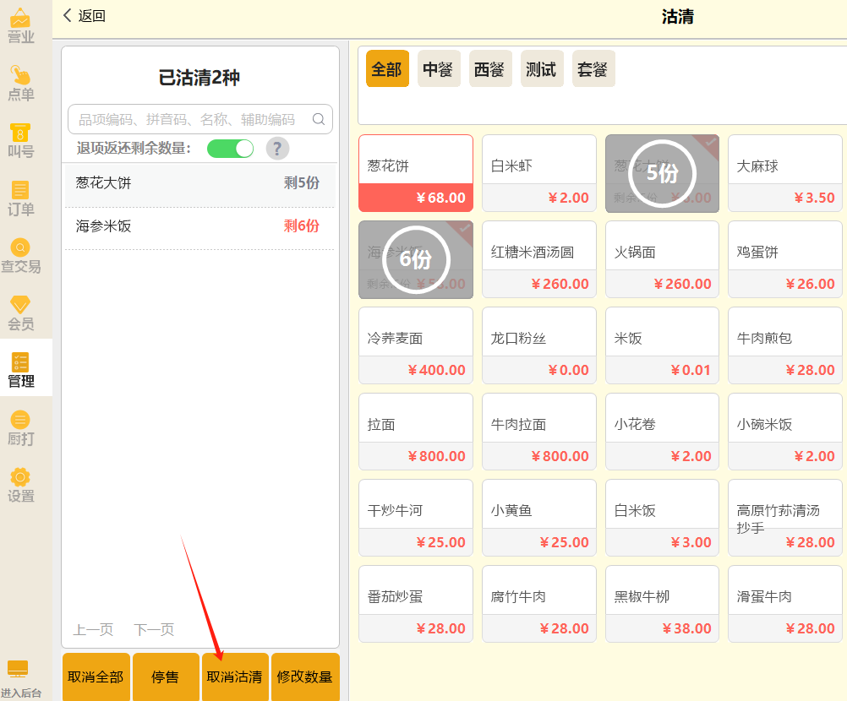The width and height of the screenshot is (847, 701).
Task: Select the 大麻球 dish card
Action: [785, 173]
